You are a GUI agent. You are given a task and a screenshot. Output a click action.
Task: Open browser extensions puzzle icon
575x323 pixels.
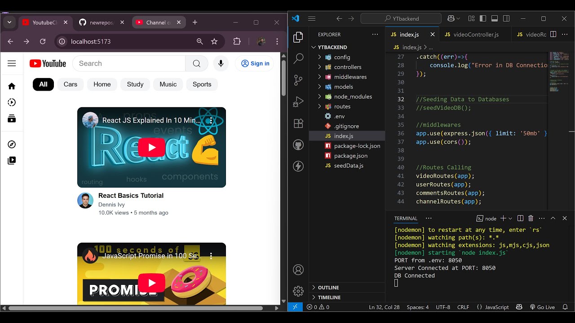click(x=237, y=41)
